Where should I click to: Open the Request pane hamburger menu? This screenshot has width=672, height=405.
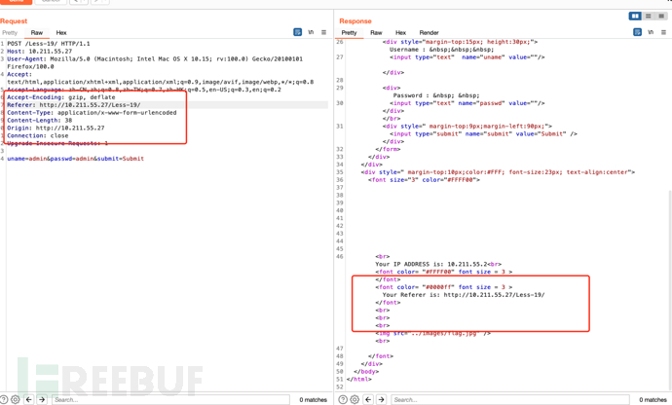[324, 32]
